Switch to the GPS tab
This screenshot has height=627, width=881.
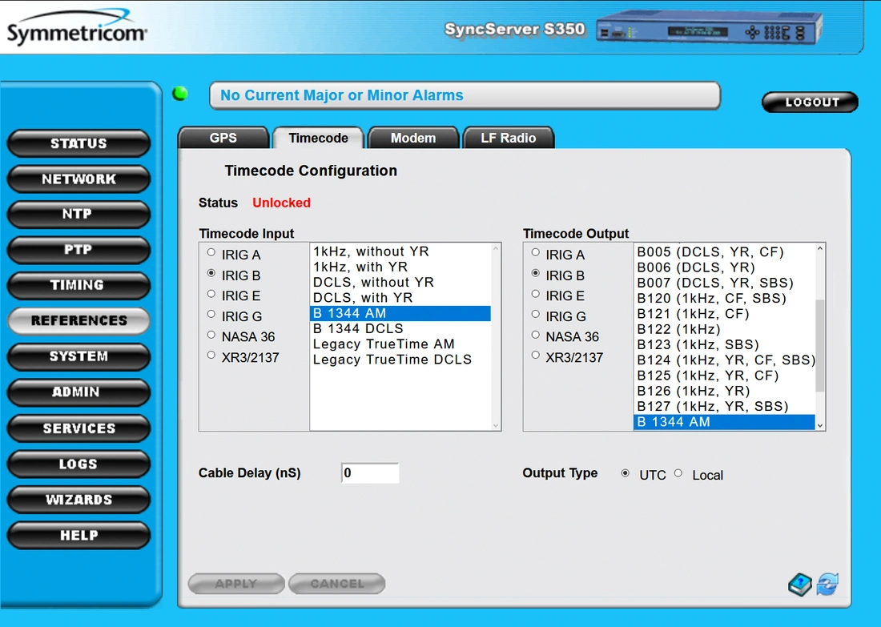pos(223,138)
